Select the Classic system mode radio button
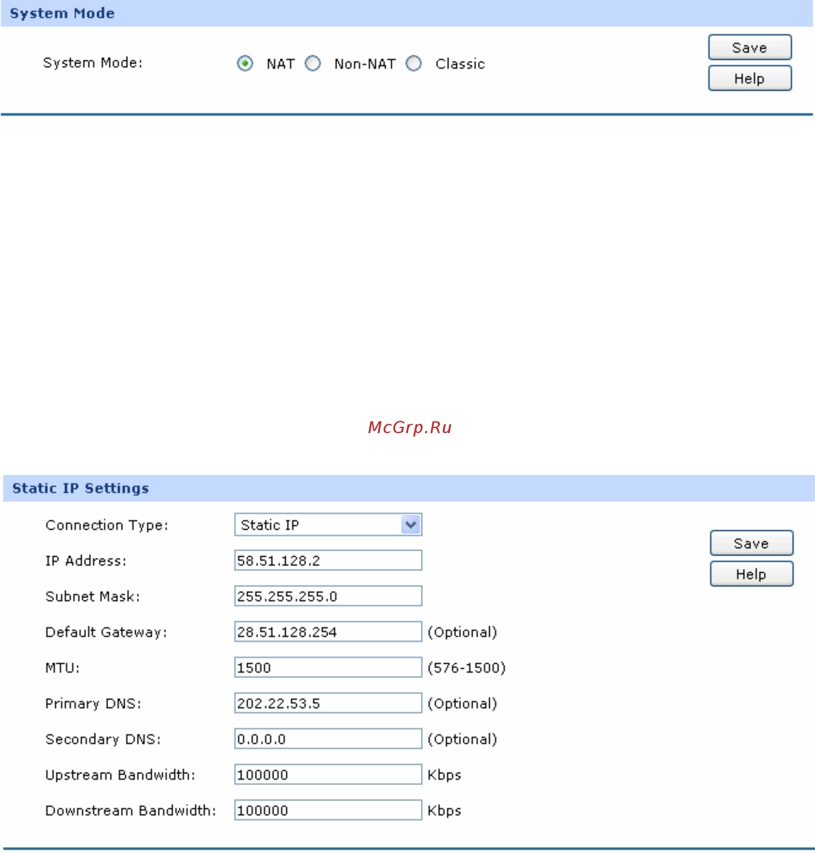The width and height of the screenshot is (815, 854). [414, 63]
